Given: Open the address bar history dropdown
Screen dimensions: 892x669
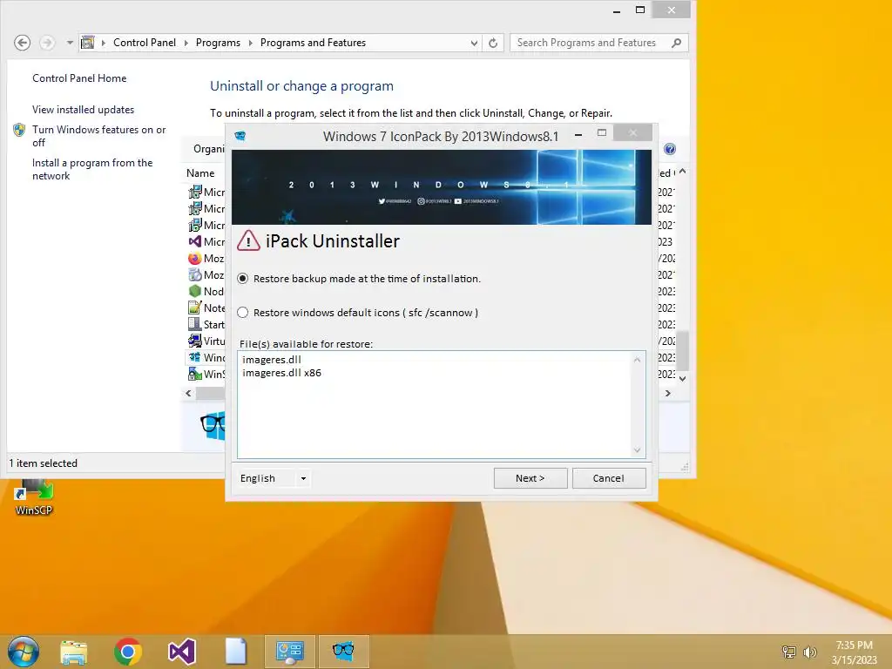Looking at the screenshot, I should (474, 43).
